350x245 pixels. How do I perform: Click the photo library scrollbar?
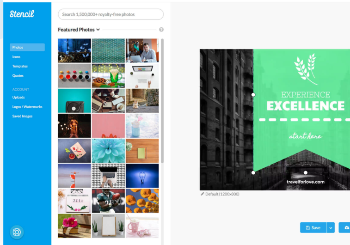click(x=162, y=101)
